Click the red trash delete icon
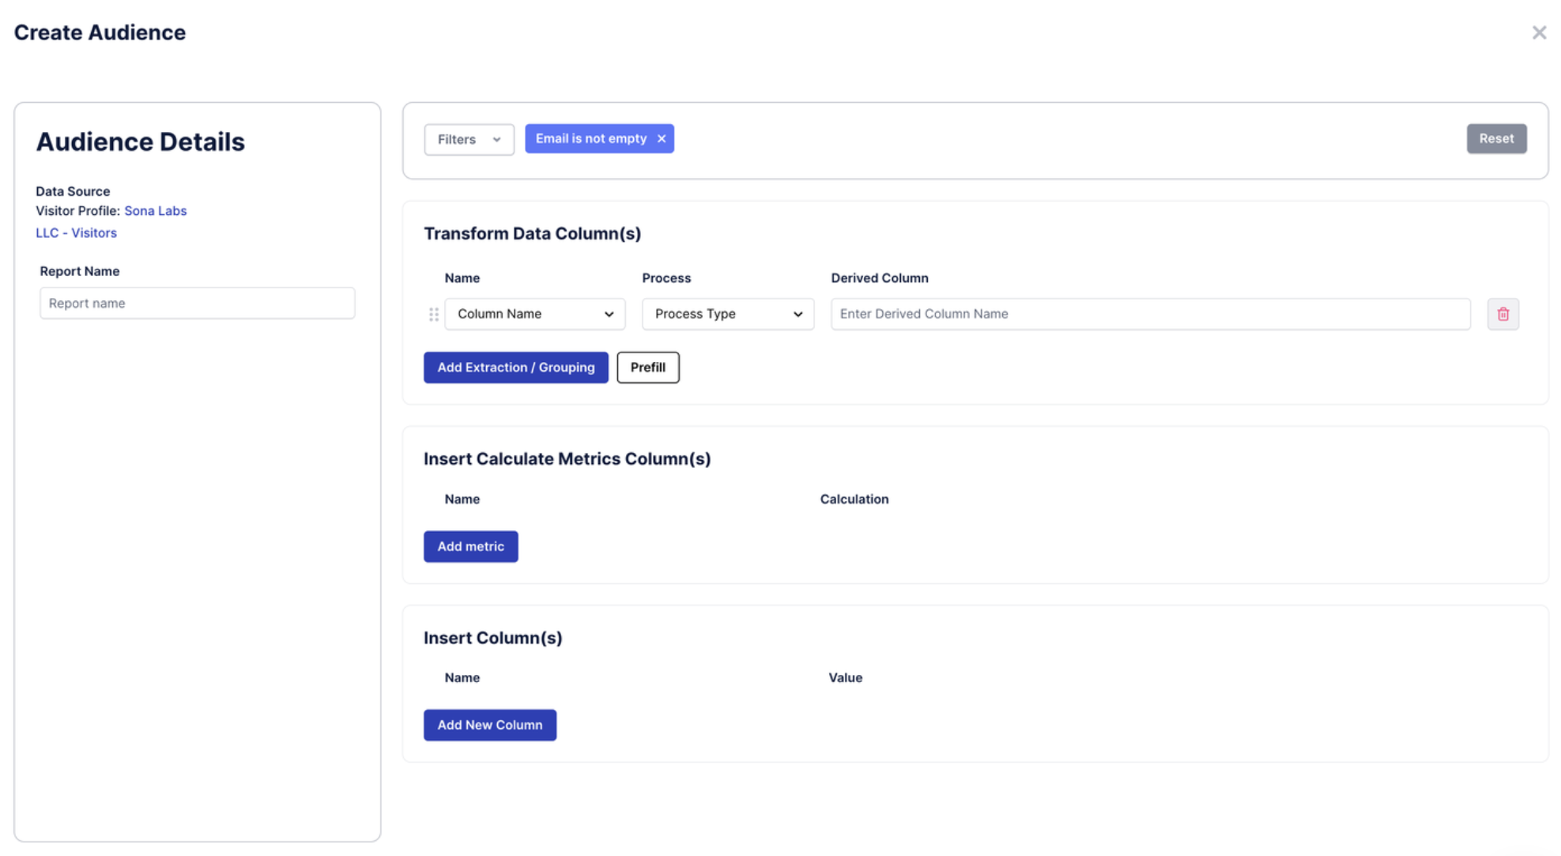Image resolution: width=1561 pixels, height=856 pixels. [x=1503, y=314]
